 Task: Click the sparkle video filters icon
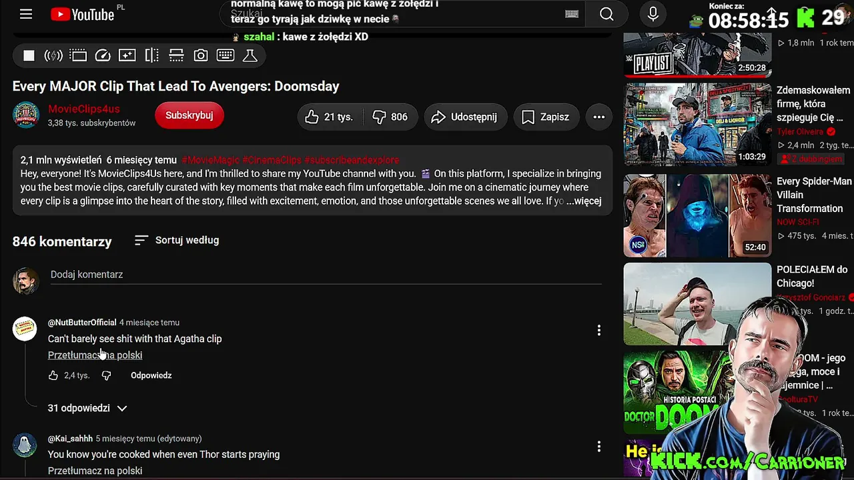(127, 56)
